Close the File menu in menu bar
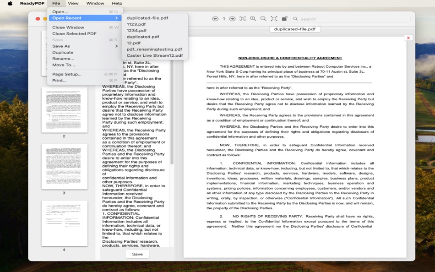Screen dimensions: 435x272 click(56, 3)
